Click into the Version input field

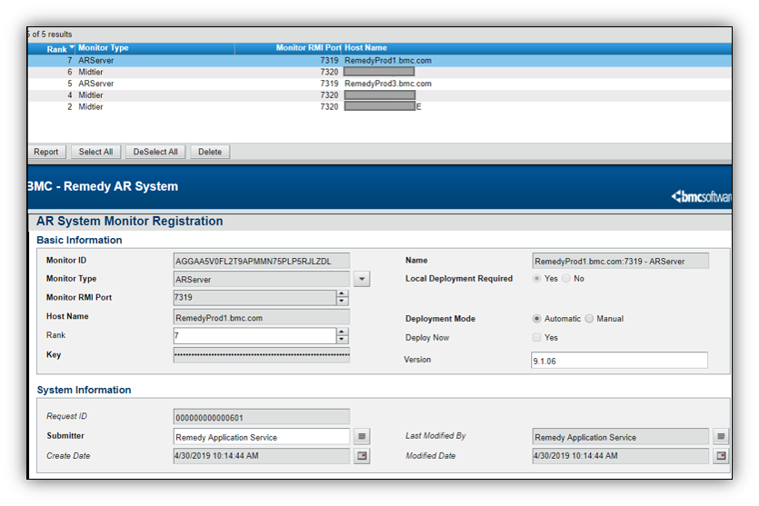point(619,361)
